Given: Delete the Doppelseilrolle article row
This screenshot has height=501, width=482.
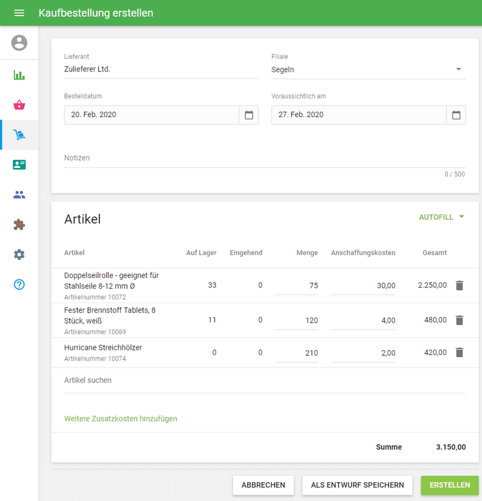Looking at the screenshot, I should click(459, 286).
